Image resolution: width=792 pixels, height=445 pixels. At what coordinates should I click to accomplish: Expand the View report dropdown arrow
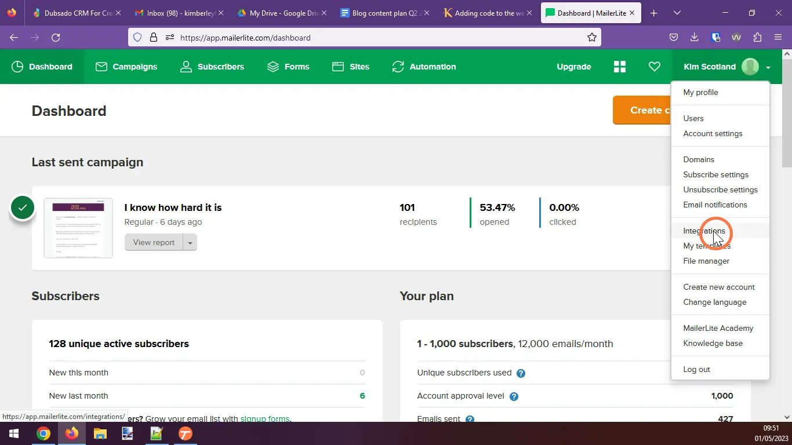tap(190, 242)
